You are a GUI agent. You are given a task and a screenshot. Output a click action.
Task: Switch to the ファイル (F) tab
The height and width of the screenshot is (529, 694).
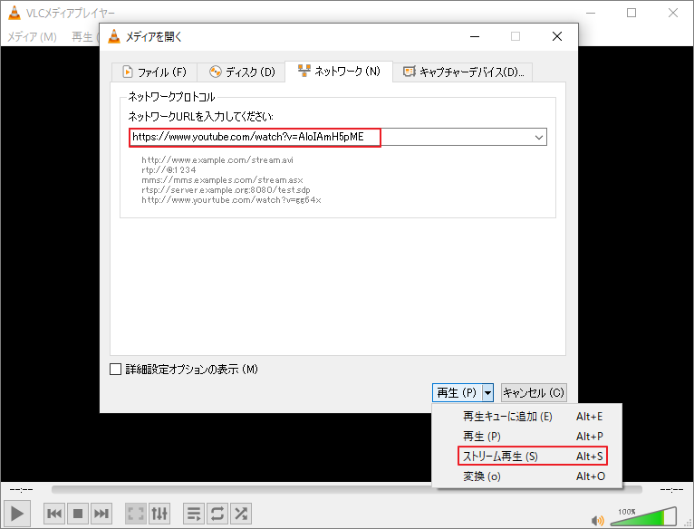(x=154, y=72)
